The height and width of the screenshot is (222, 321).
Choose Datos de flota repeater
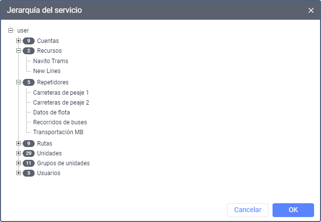51,112
